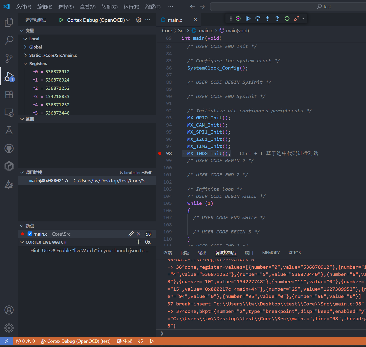Screen dimensions: 366x347
Task: Click the debug Step Over icon
Action: coord(258,19)
